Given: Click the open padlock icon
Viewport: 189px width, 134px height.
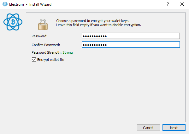Looking at the screenshot, I should point(43,24).
